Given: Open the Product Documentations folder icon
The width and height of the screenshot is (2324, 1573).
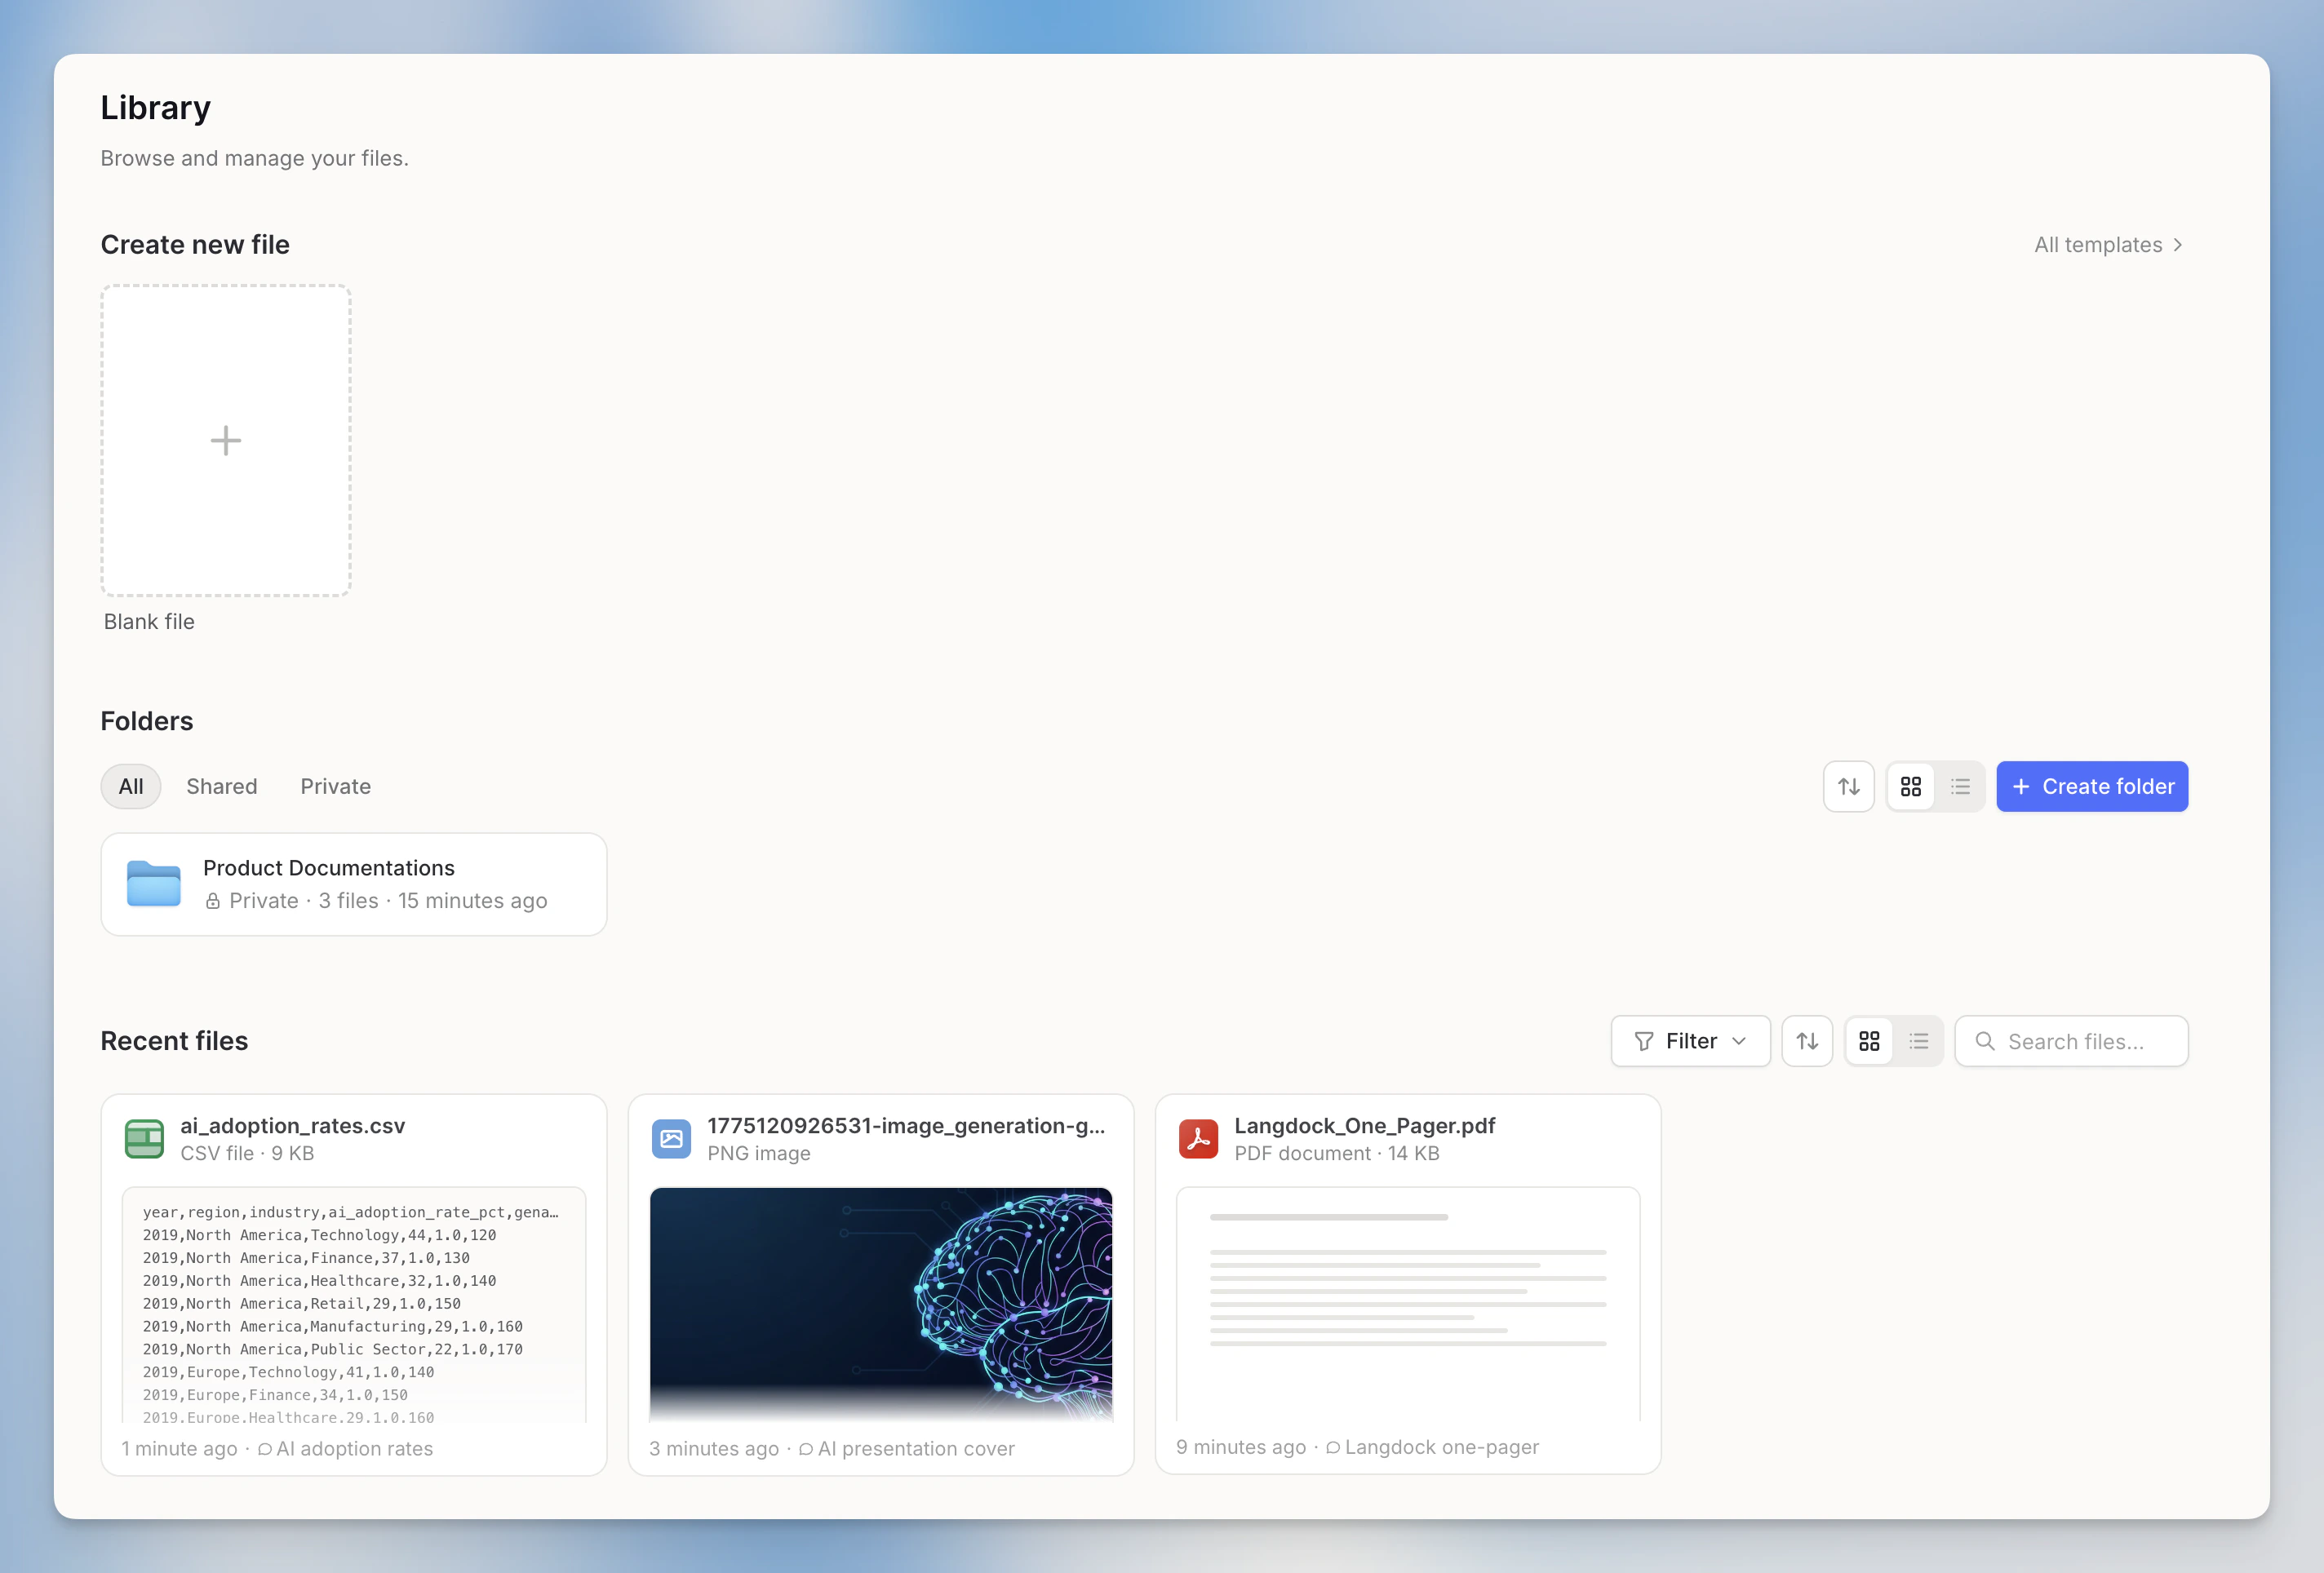Looking at the screenshot, I should point(153,884).
